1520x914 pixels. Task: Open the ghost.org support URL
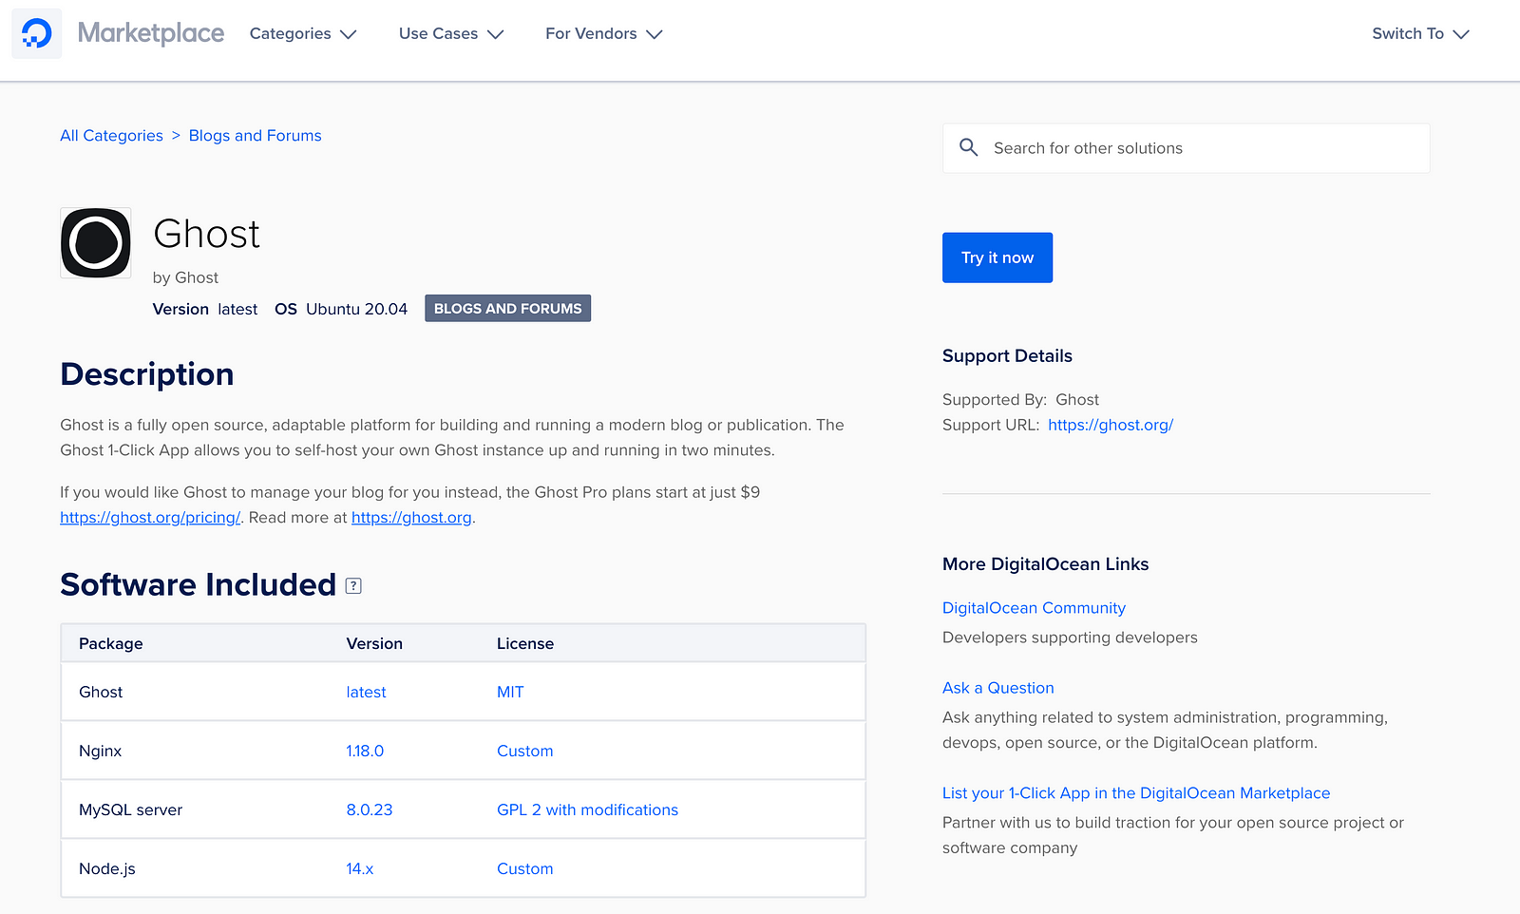coord(1111,426)
